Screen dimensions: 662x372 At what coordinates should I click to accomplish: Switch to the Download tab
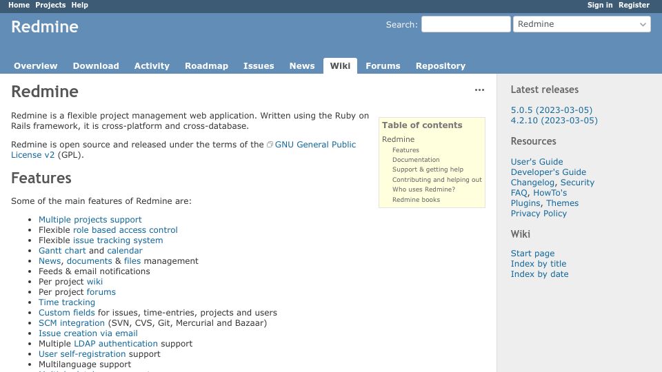pyautogui.click(x=96, y=66)
